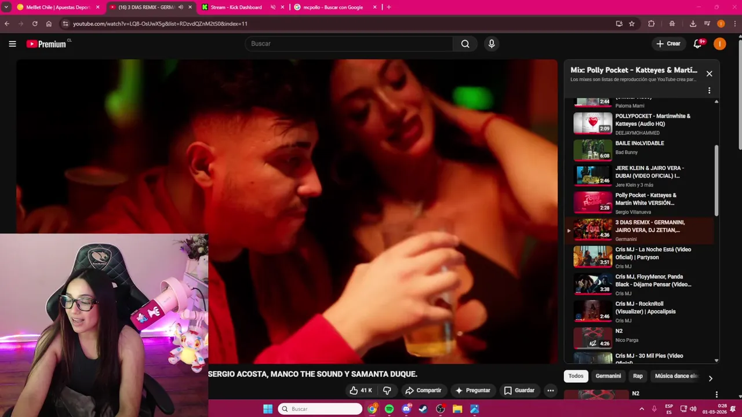Click the YouTube Buscar search field
Screen dimensions: 742x417
point(349,44)
